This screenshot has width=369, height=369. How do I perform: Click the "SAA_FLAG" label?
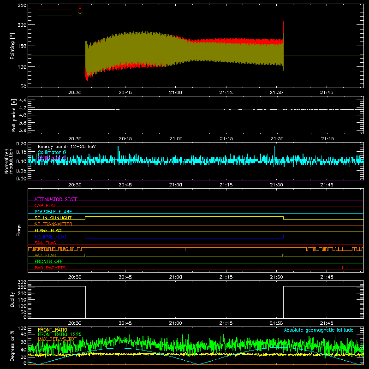pyautogui.click(x=45, y=243)
